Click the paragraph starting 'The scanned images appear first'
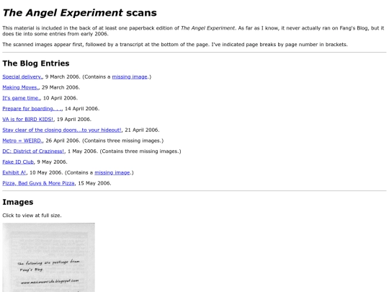The height and width of the screenshot is (292, 389). (175, 45)
